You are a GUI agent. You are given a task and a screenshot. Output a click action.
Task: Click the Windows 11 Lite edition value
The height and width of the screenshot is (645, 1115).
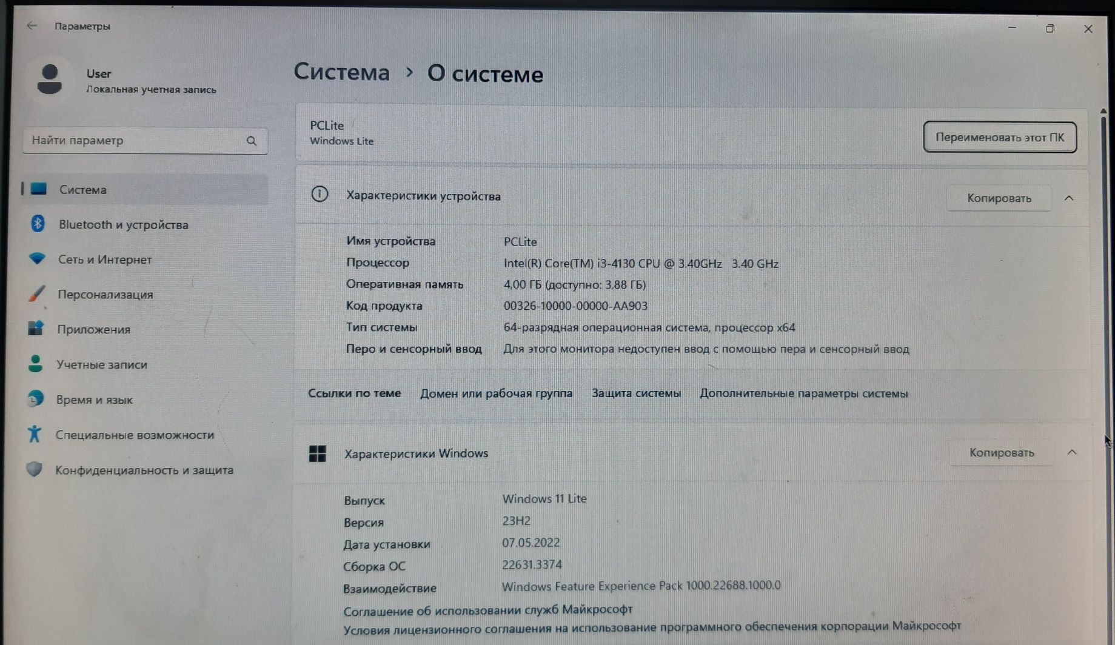click(544, 499)
